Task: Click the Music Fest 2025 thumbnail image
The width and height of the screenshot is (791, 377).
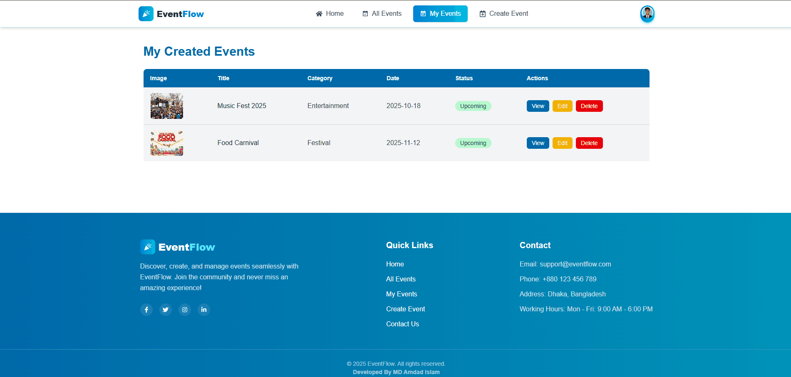Action: [167, 106]
